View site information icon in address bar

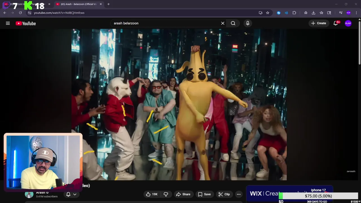[29, 13]
